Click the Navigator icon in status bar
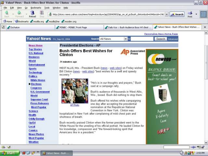The width and height of the screenshot is (208, 156). pos(3,147)
